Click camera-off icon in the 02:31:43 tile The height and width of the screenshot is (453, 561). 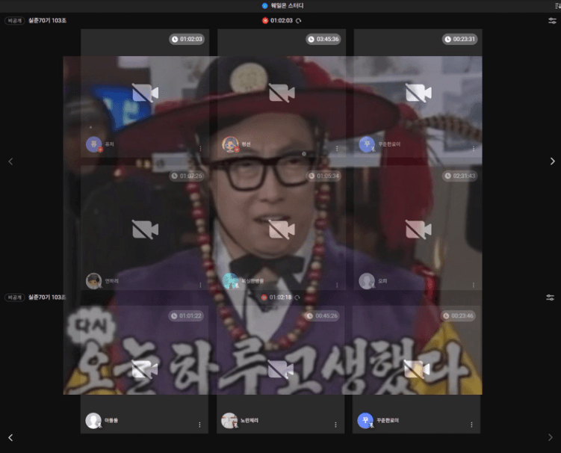[418, 229]
